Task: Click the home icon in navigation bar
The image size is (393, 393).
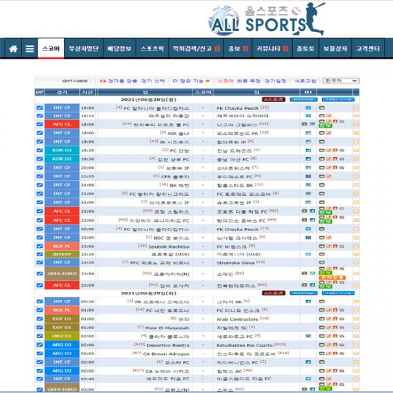Action: pos(12,48)
